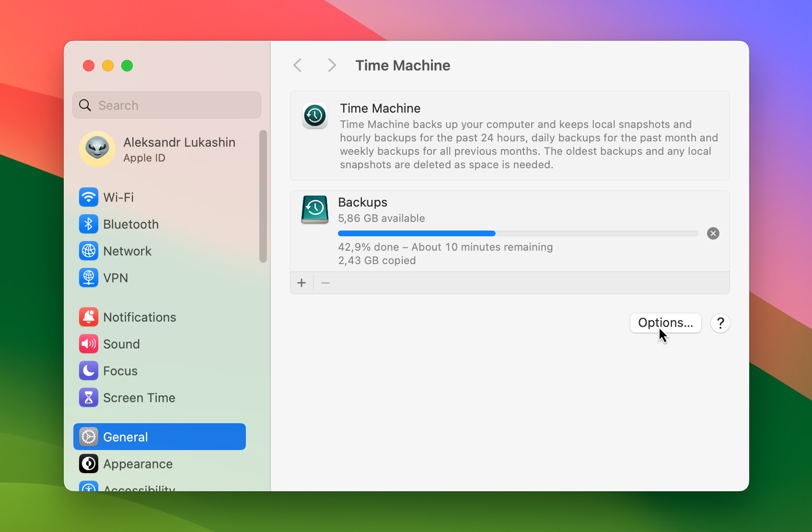Click the Screen Time hourglass icon
Screen dimensions: 812x532
(89, 397)
